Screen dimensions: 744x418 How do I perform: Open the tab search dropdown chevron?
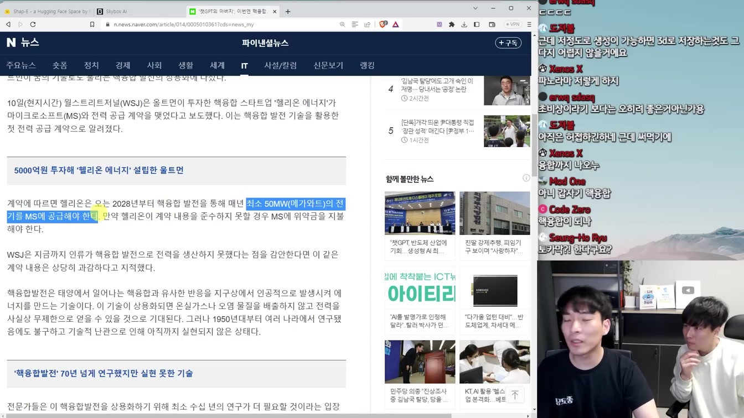tap(475, 8)
